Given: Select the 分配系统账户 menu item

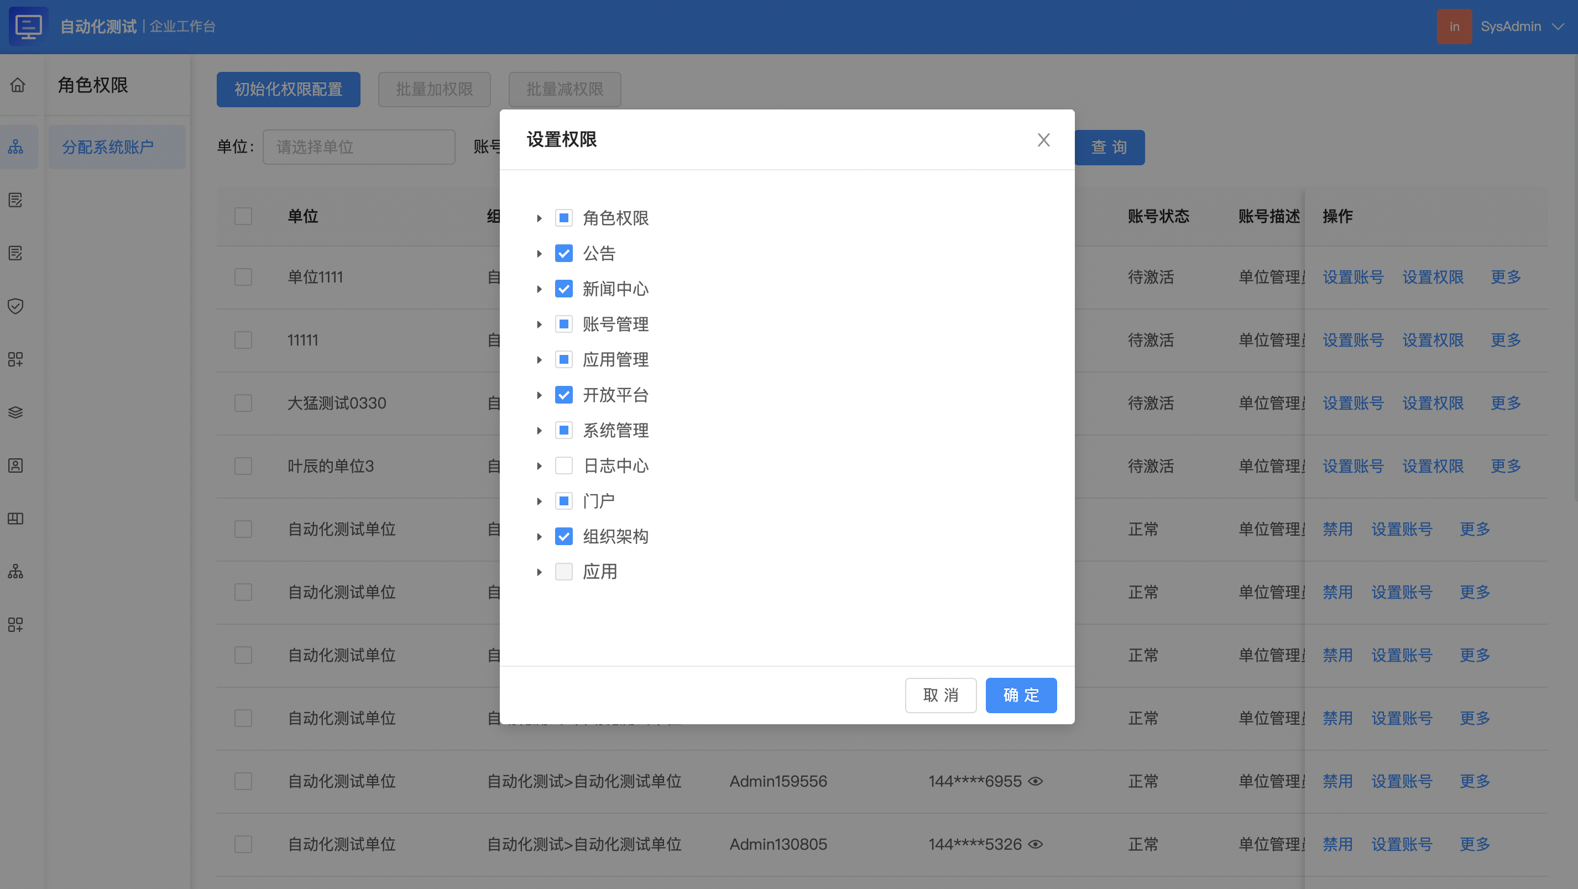Looking at the screenshot, I should click(x=117, y=147).
